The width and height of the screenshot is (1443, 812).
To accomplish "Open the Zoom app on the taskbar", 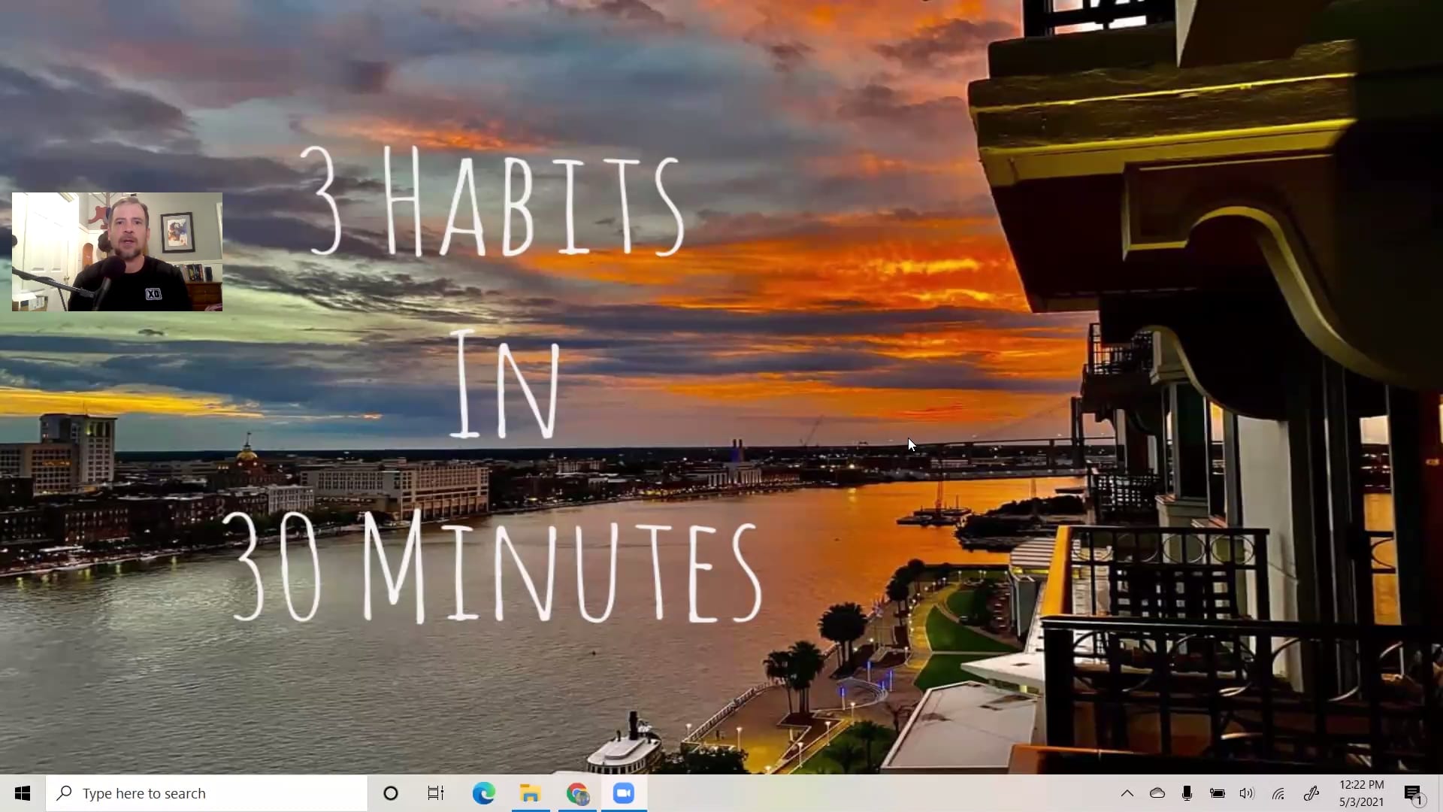I will (x=623, y=793).
